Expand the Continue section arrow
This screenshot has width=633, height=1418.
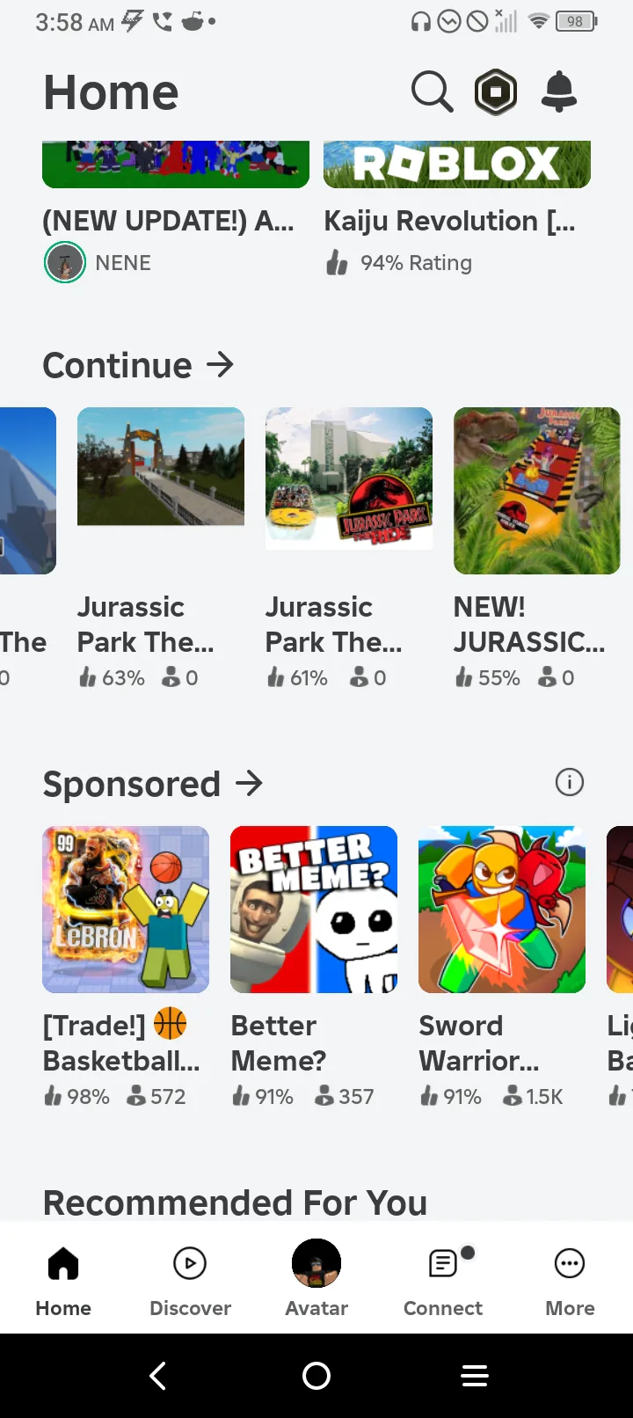pos(220,364)
